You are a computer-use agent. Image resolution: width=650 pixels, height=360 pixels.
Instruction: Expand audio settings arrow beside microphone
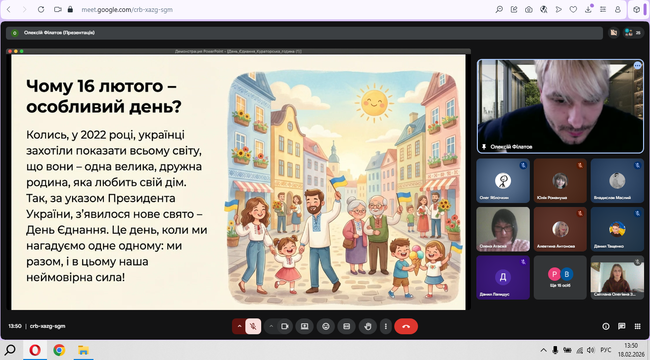tap(239, 326)
